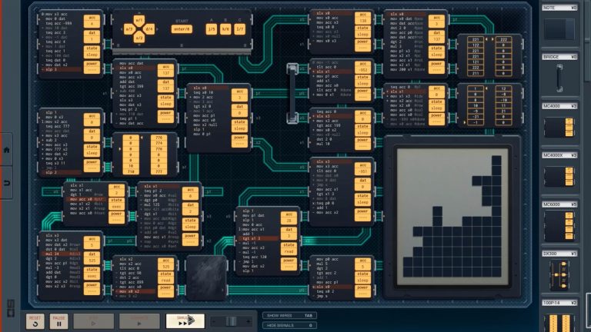Select the MC4000X microcontroller part
Image resolution: width=591 pixels, height=332 pixels.
pos(559,176)
